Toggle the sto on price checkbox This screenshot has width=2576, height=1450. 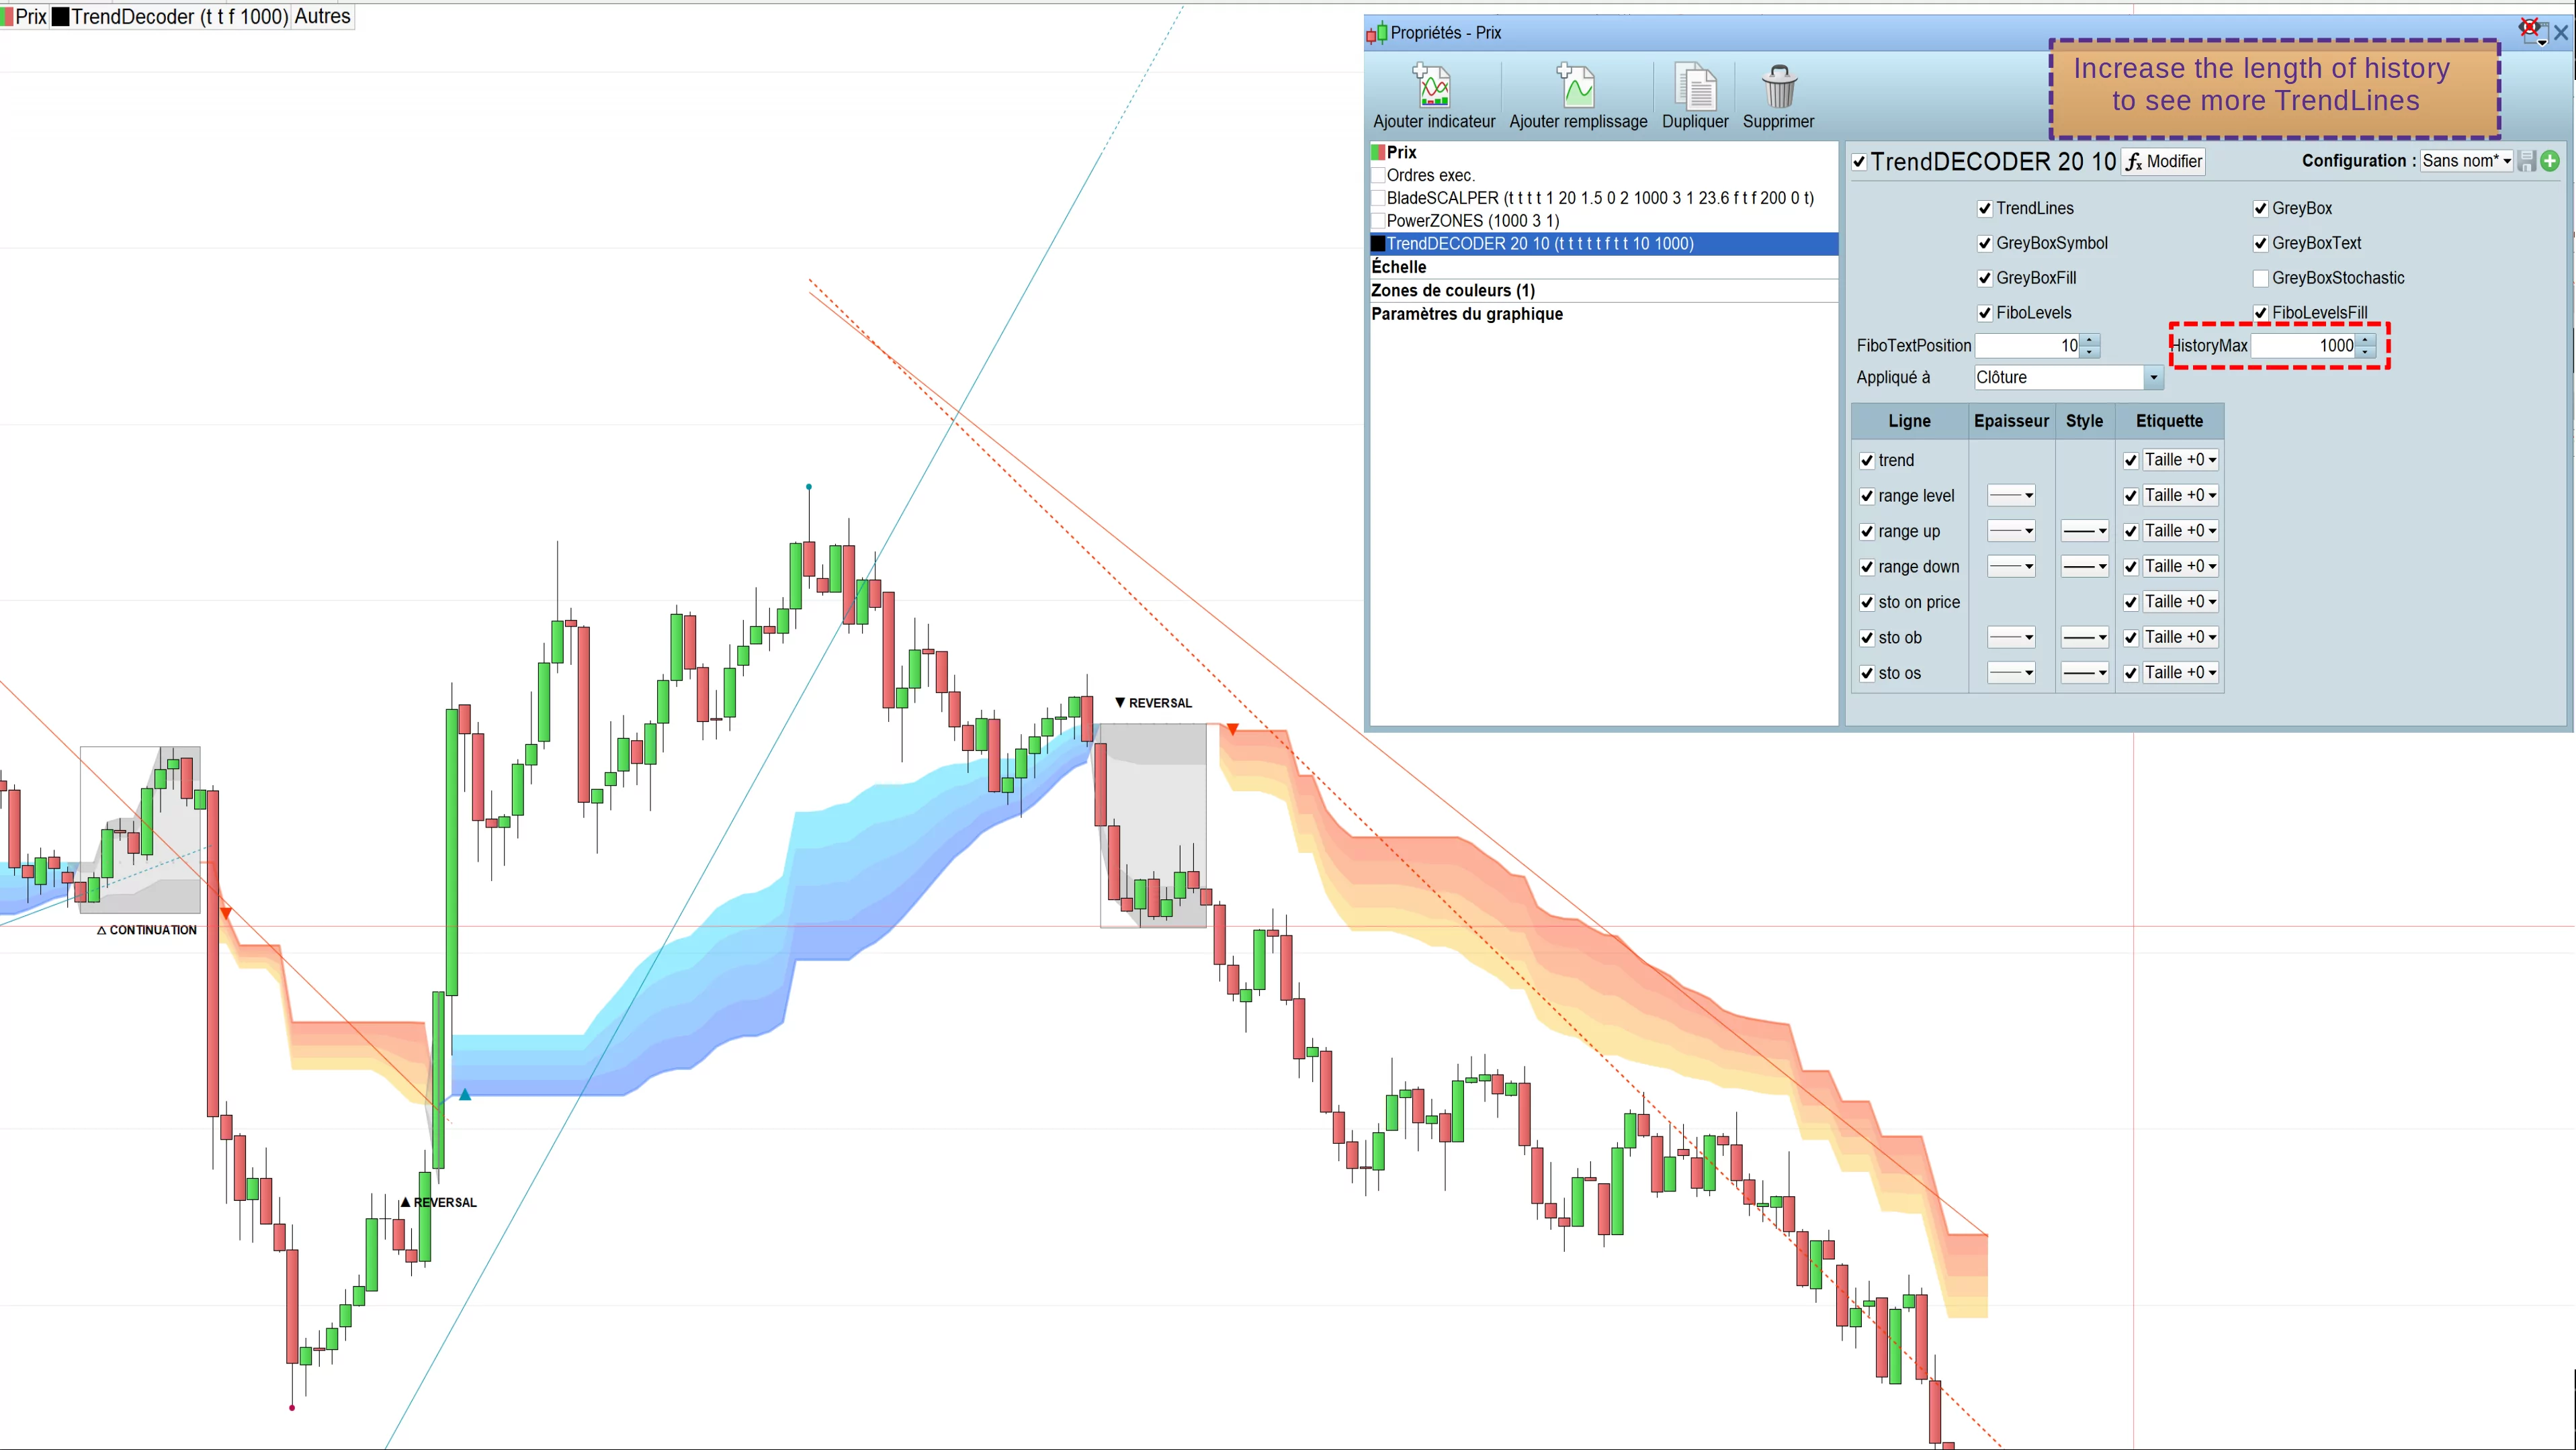click(1867, 602)
